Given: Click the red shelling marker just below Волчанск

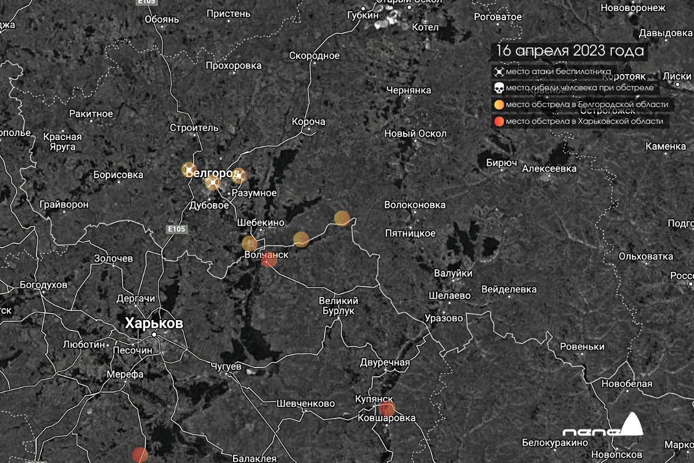Looking at the screenshot, I should pyautogui.click(x=269, y=260).
